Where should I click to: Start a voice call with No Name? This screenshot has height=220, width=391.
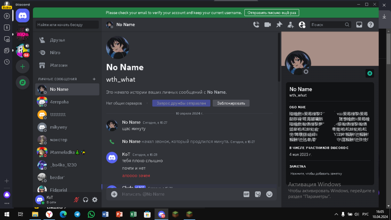(x=256, y=25)
